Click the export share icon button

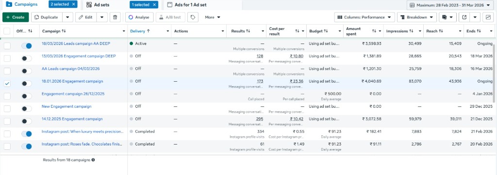click(464, 17)
